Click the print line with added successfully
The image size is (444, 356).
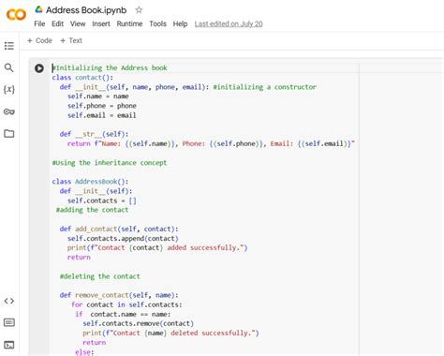(x=157, y=247)
